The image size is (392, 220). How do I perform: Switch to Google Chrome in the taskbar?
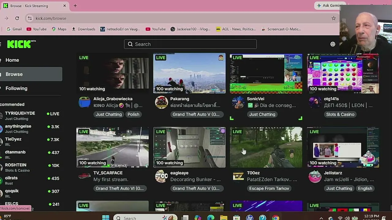click(276, 218)
